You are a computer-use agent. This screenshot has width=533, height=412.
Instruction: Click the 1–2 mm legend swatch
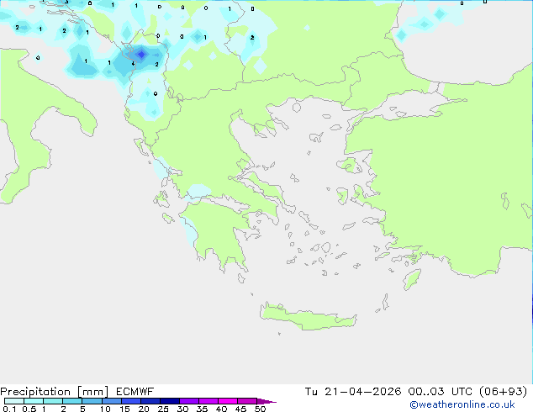pos(53,401)
